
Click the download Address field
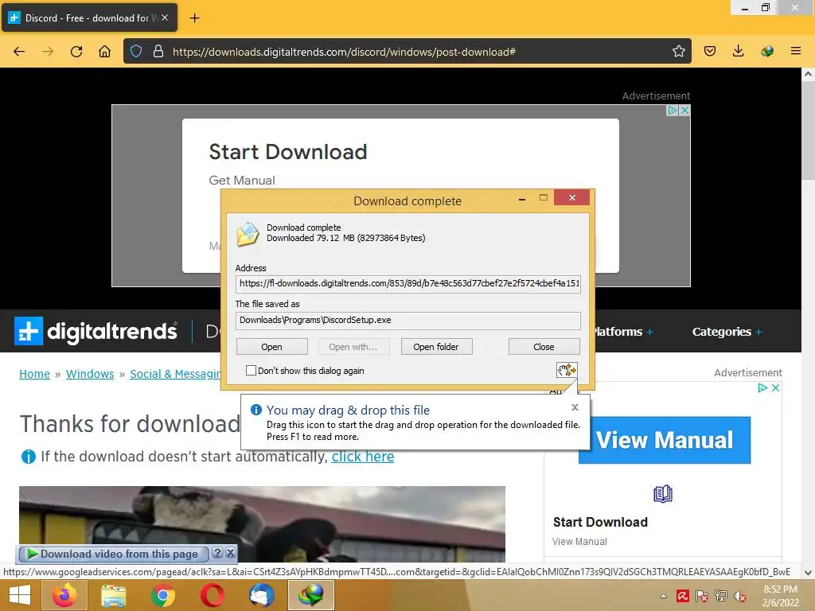click(x=408, y=284)
